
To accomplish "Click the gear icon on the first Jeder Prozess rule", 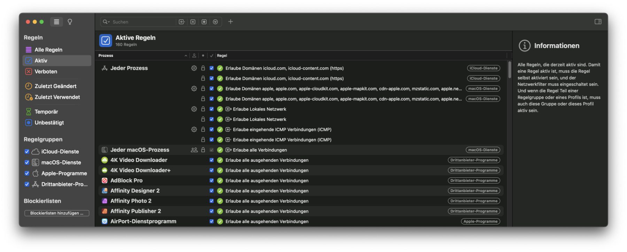I will (x=194, y=68).
